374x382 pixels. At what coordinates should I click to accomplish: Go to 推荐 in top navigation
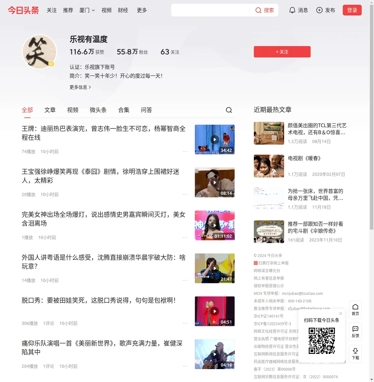pyautogui.click(x=68, y=10)
